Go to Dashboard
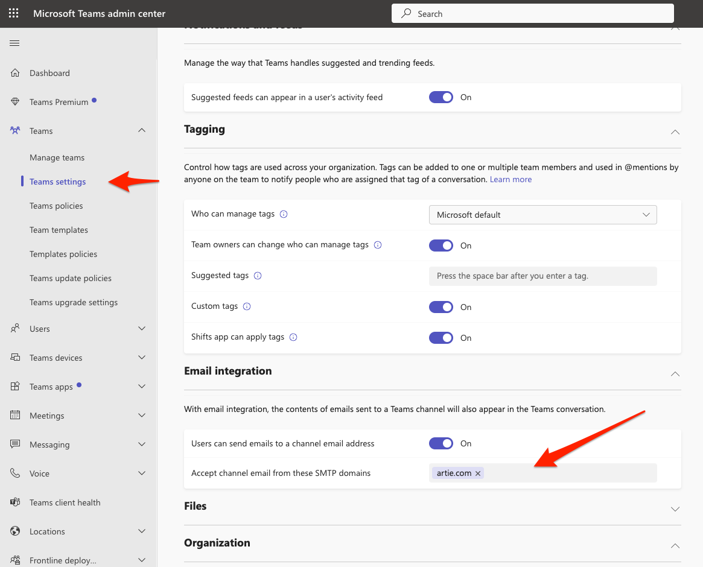703x567 pixels. (49, 73)
